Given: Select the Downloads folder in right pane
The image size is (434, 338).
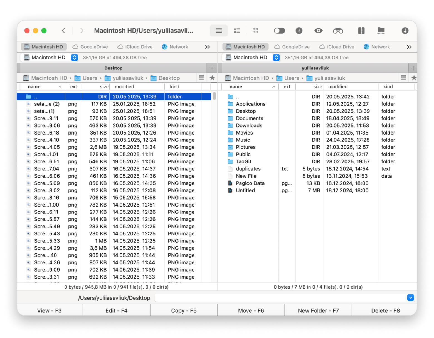Looking at the screenshot, I should point(249,126).
